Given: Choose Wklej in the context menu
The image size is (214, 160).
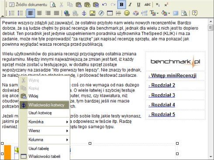Looking at the screenshot, I should coord(45,96).
